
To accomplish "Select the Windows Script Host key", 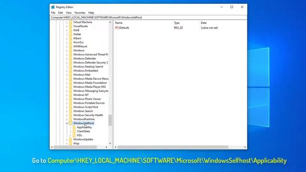I will click(86, 107).
